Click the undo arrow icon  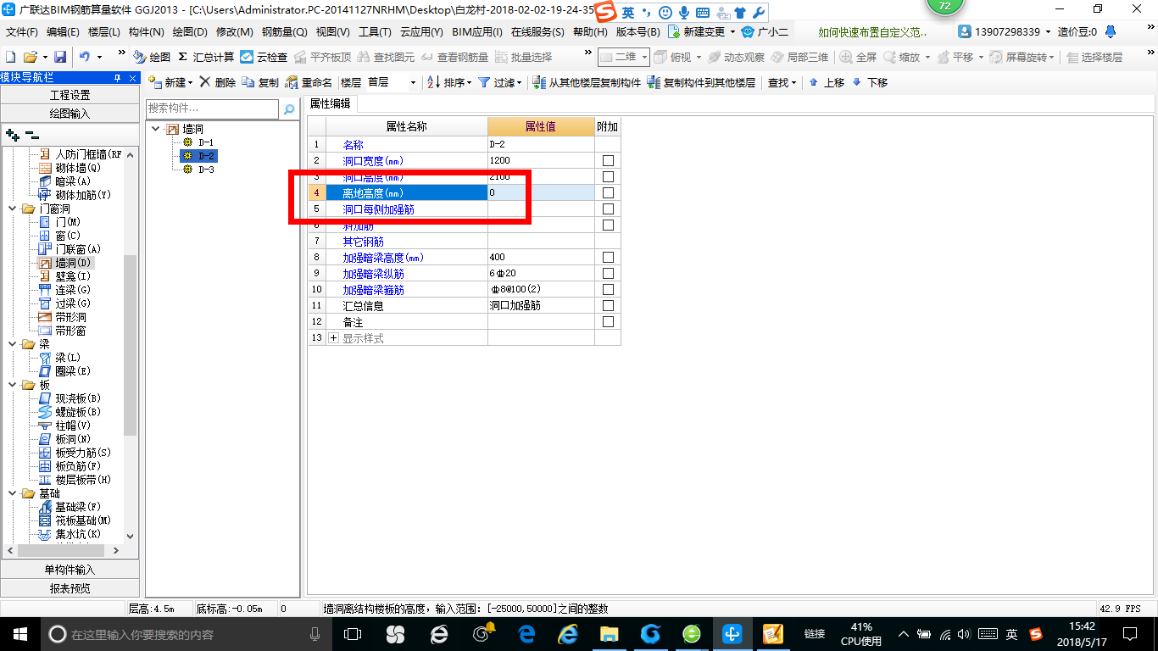(85, 57)
